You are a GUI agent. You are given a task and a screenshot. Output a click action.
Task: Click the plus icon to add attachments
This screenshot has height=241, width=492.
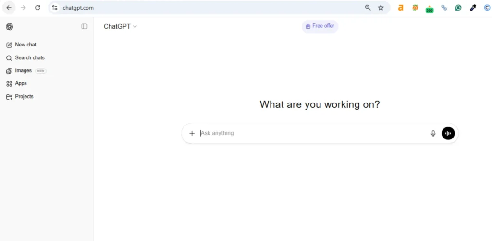click(x=192, y=133)
